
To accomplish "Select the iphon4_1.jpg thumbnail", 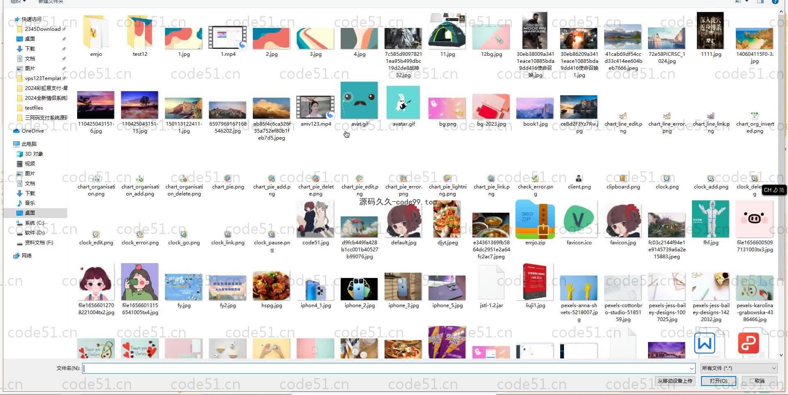I will 316,289.
